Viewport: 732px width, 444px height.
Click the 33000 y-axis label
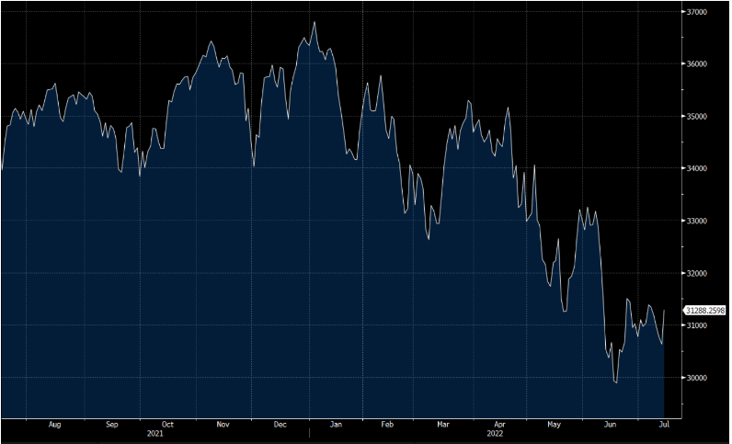pyautogui.click(x=696, y=222)
